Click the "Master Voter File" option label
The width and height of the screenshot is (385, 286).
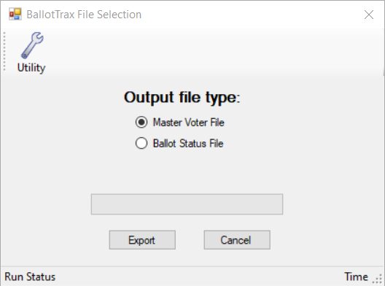189,123
